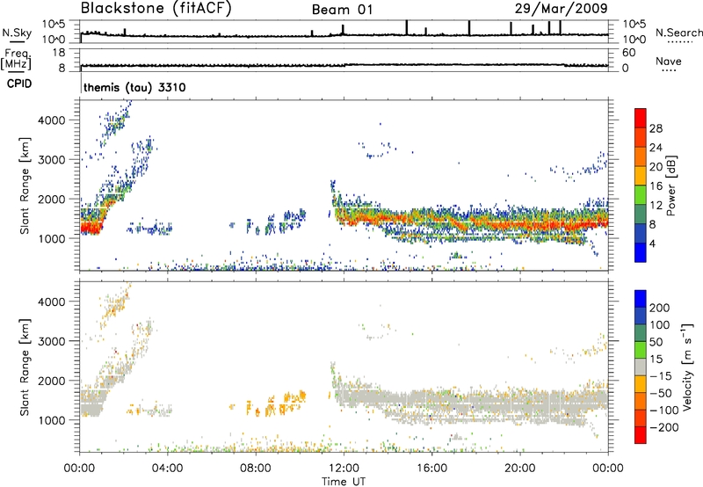Select the text "themis (tau) 3310"

[134, 87]
